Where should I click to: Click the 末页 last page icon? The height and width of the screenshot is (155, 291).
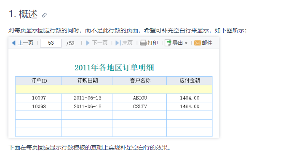(118, 43)
